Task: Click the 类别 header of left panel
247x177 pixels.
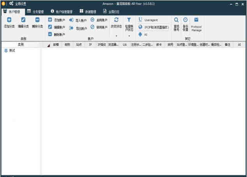Action: click(21, 45)
